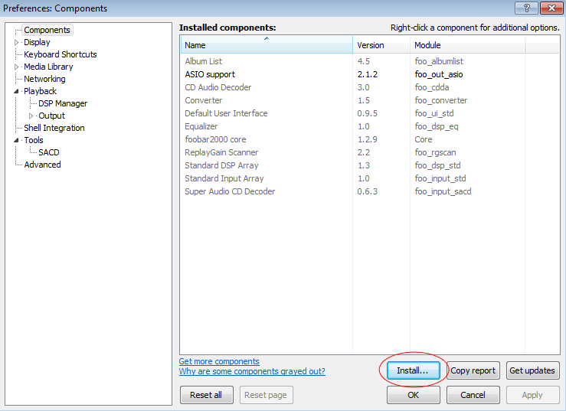Expand the Display tree node

[17, 43]
